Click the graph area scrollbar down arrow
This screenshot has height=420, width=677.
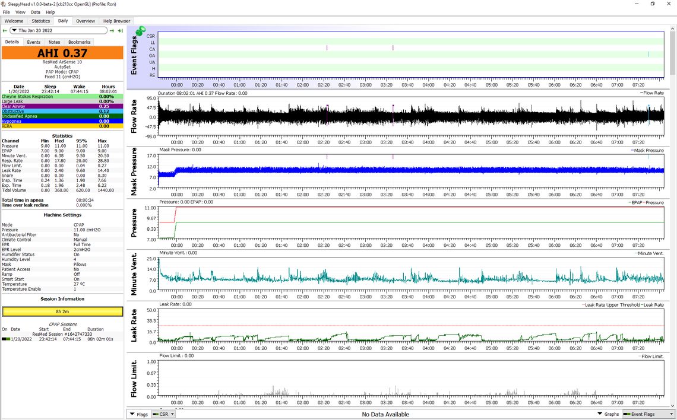point(673,406)
